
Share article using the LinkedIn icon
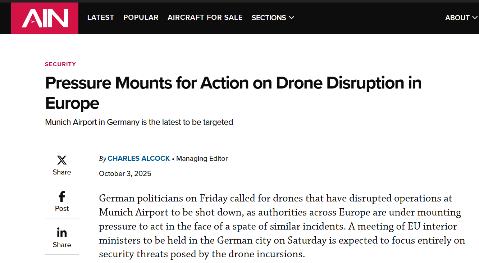pos(62,233)
